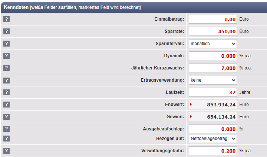The height and width of the screenshot is (157, 267).
Task: Click the help icon for Verwaltungsgebühr
Action: [6, 151]
